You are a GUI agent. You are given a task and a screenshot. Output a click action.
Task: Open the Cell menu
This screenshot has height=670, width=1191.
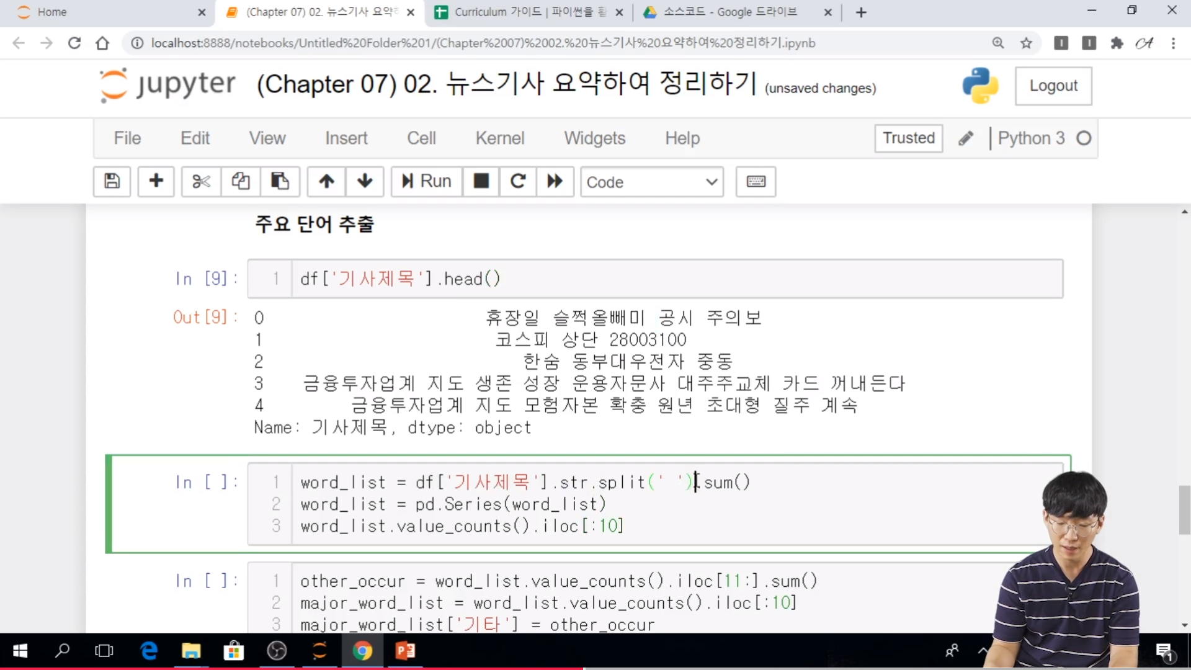coord(421,138)
